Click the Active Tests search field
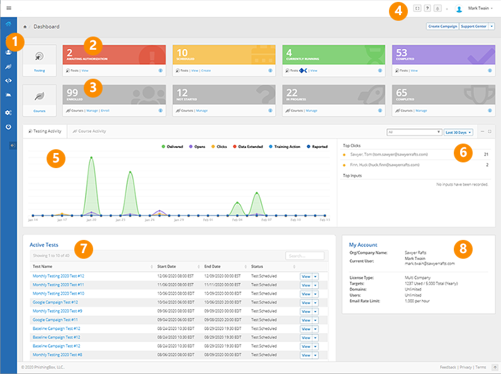 pos(305,256)
